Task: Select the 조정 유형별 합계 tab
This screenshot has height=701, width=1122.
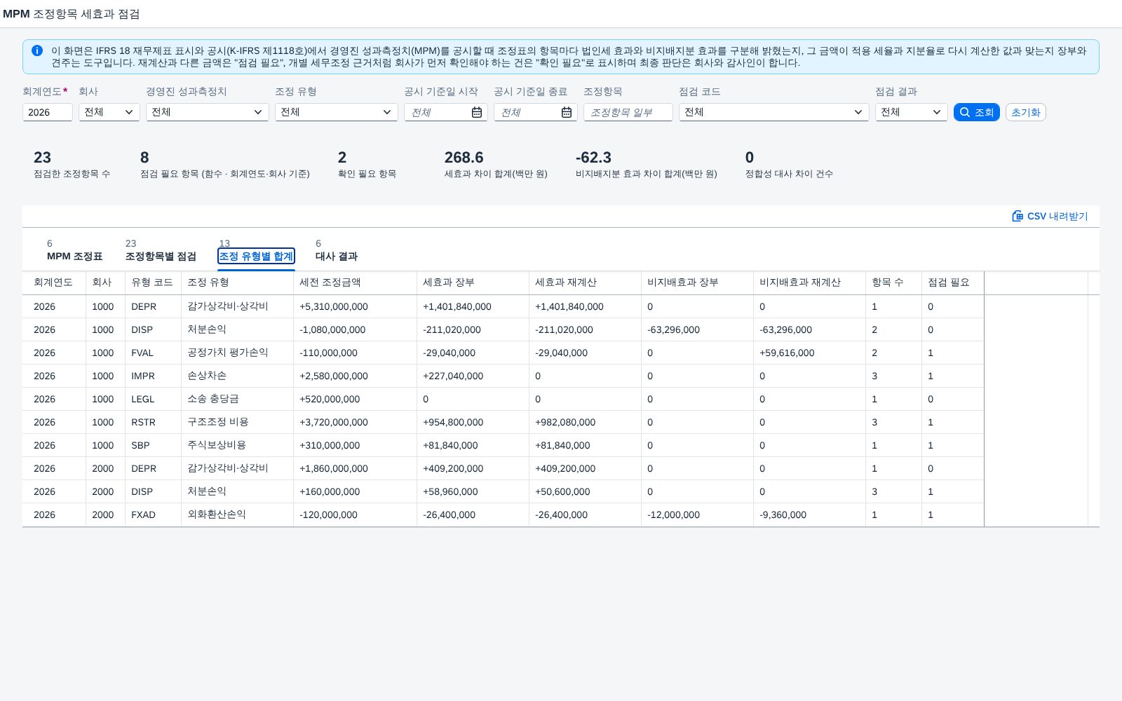Action: pos(256,256)
